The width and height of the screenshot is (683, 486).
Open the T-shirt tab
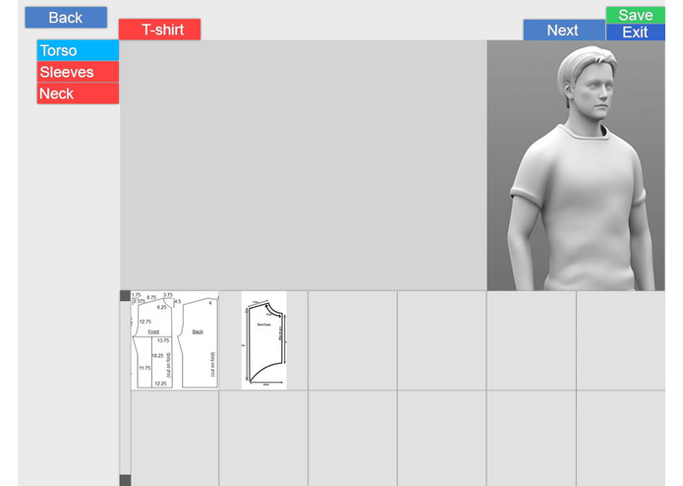click(159, 30)
